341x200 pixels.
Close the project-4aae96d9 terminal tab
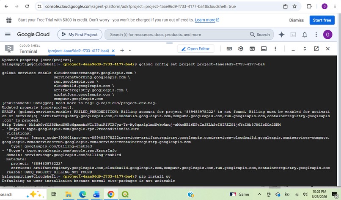point(113,51)
